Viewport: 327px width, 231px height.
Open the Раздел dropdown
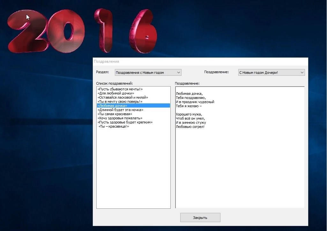[x=148, y=72]
